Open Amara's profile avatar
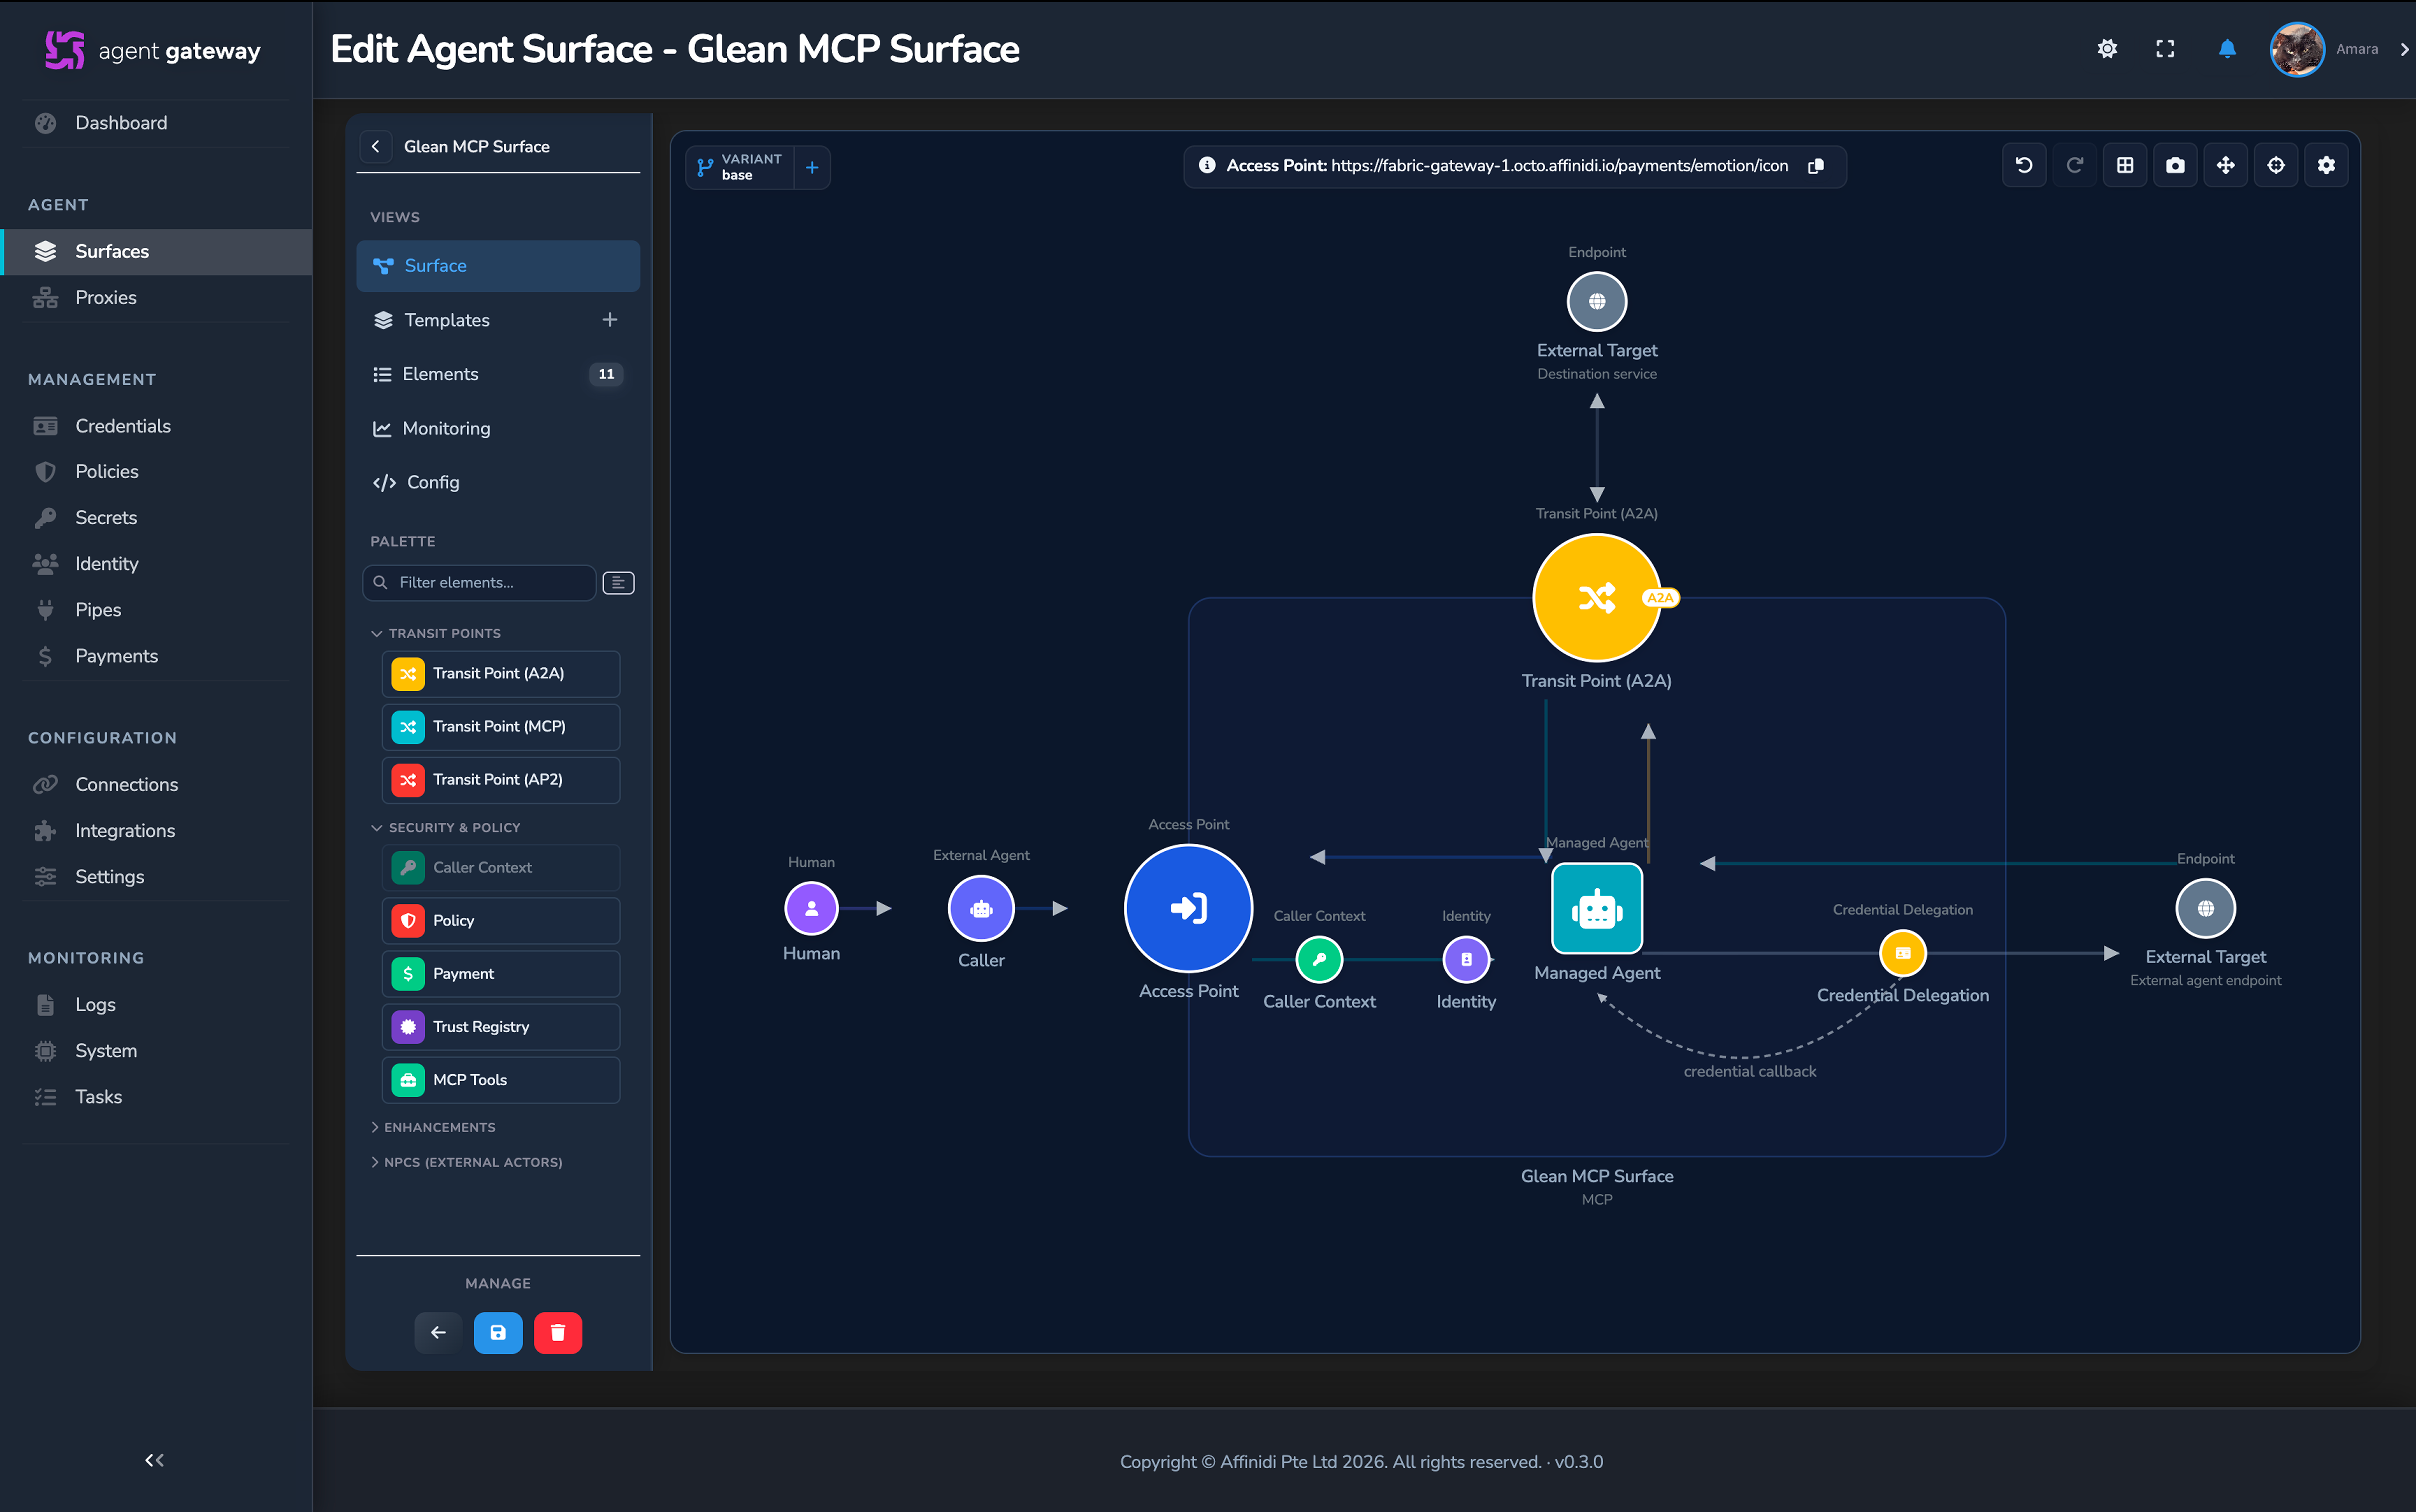 pyautogui.click(x=2296, y=49)
